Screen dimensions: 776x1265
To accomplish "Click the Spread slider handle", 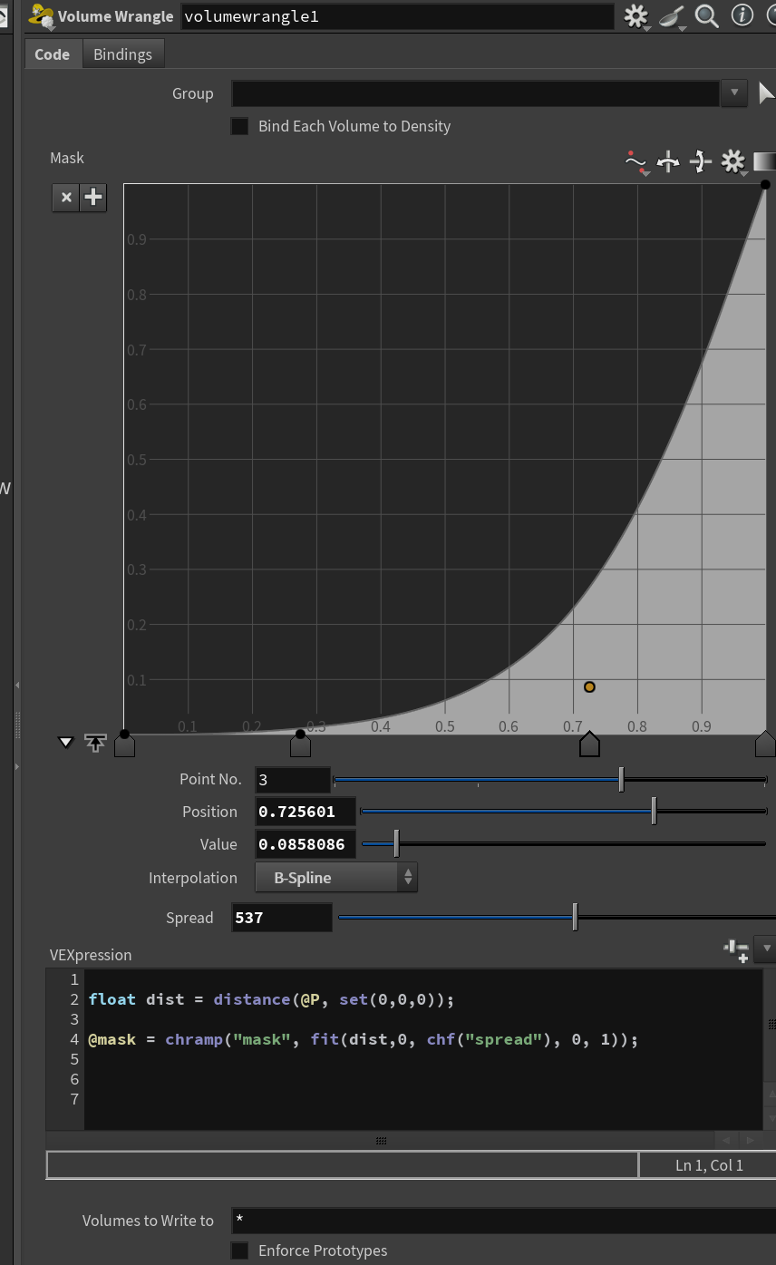I will [x=575, y=917].
